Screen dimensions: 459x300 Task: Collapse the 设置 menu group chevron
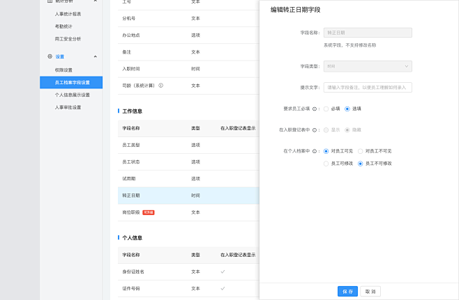96,56
